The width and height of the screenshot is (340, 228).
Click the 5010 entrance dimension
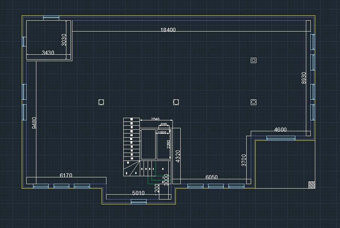[x=138, y=193]
